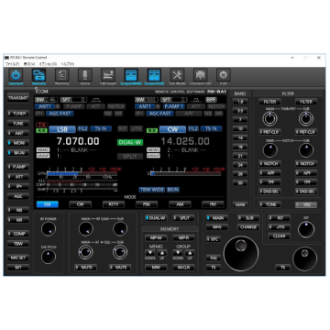This screenshot has width=330, height=330.
Task: Toggle SPLIT button above the MEMORY panel
Action: click(x=183, y=218)
